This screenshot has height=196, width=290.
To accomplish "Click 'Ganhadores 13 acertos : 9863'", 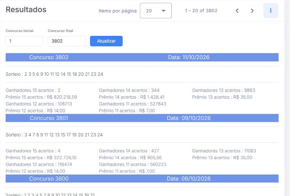I will 224,90.
